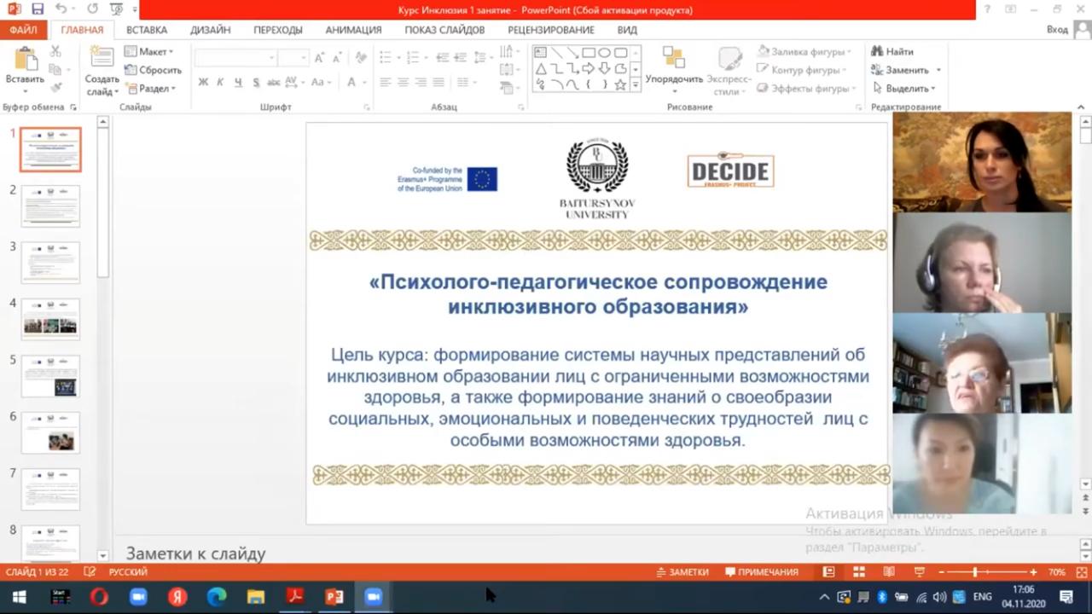
Task: Click the Save icon in the quick access toolbar
Action: 38,9
